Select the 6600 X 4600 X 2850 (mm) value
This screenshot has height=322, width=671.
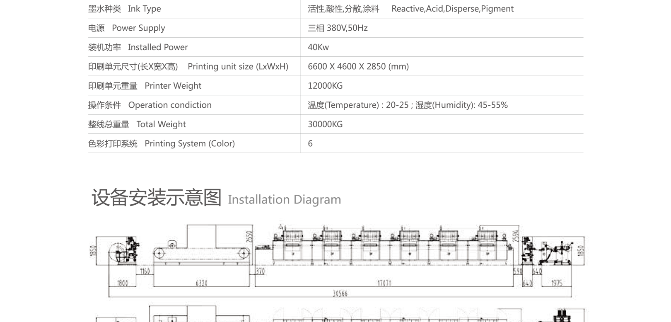358,67
